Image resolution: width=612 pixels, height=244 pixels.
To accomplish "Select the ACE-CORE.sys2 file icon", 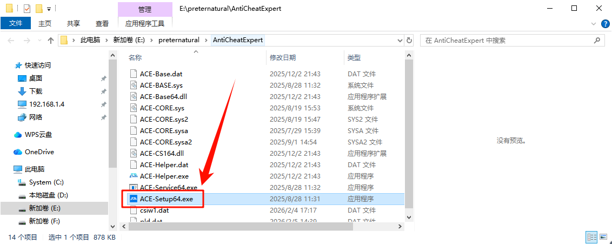I will pos(134,119).
